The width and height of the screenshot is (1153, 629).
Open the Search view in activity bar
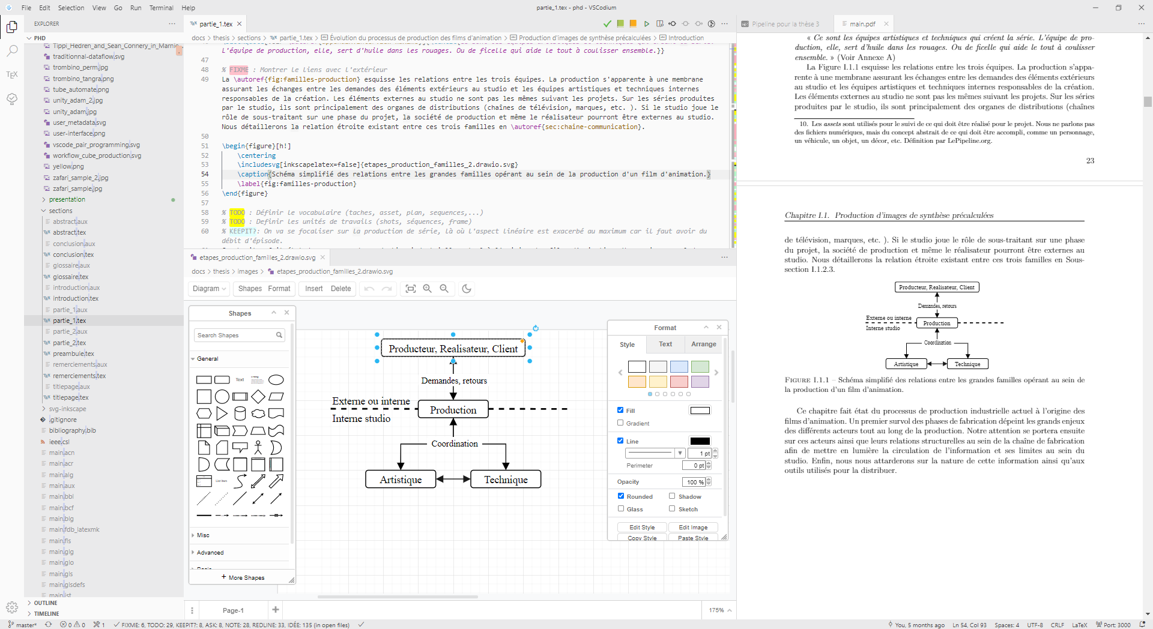(x=12, y=51)
